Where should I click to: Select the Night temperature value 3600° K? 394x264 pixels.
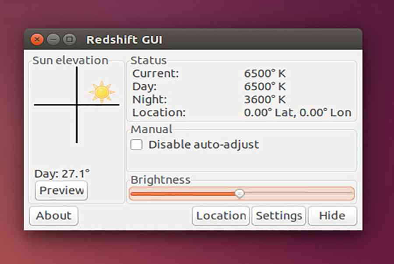click(x=265, y=99)
